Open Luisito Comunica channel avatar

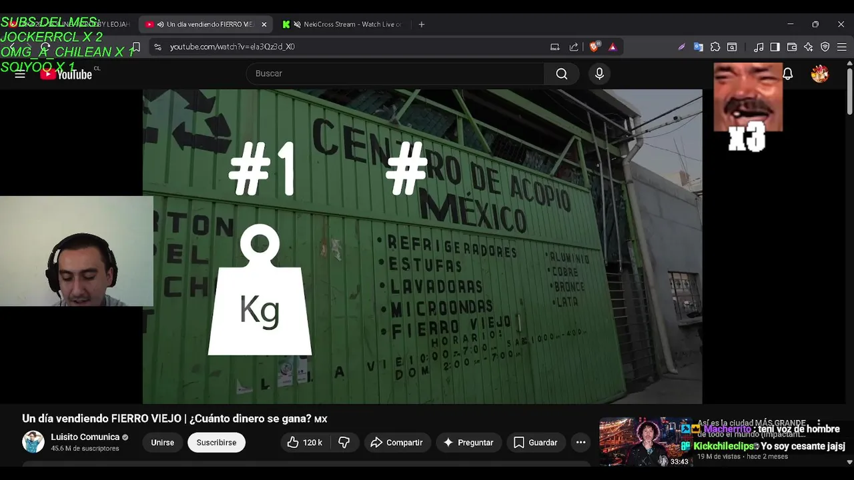33,442
